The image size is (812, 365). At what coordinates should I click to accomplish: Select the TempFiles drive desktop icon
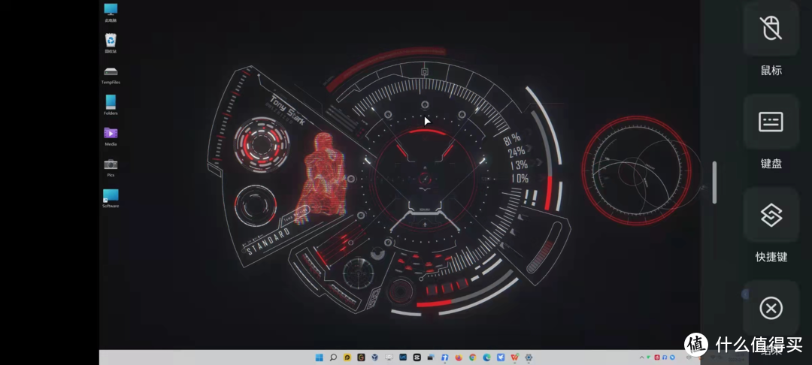(x=111, y=75)
